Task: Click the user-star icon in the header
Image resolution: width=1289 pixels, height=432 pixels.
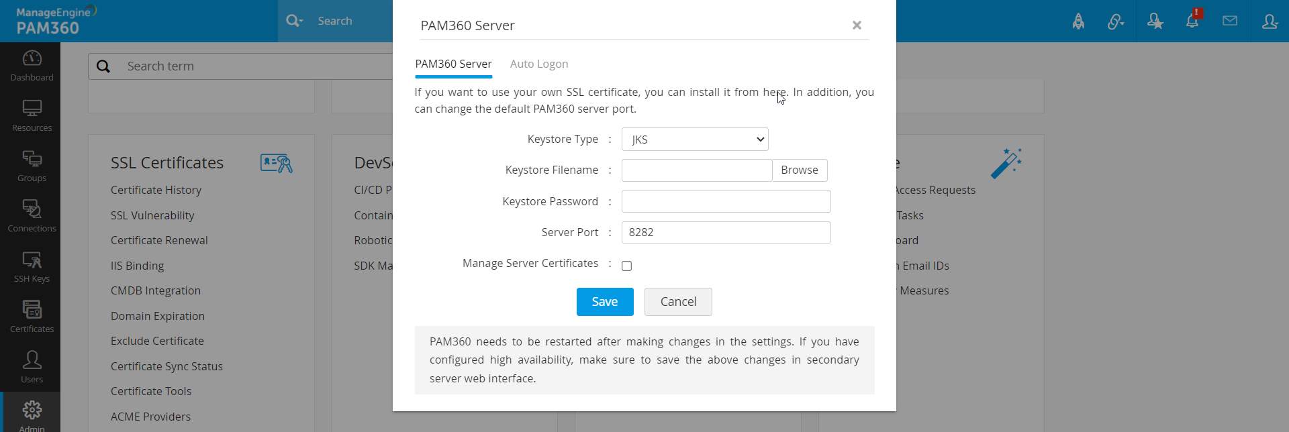Action: pos(1155,21)
